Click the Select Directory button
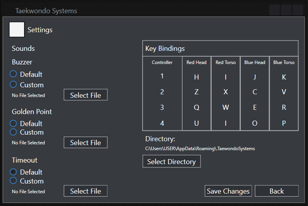This screenshot has width=308, height=206. [171, 161]
